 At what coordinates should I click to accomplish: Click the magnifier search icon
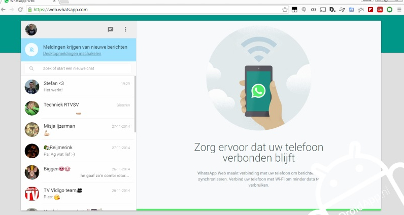pyautogui.click(x=31, y=68)
